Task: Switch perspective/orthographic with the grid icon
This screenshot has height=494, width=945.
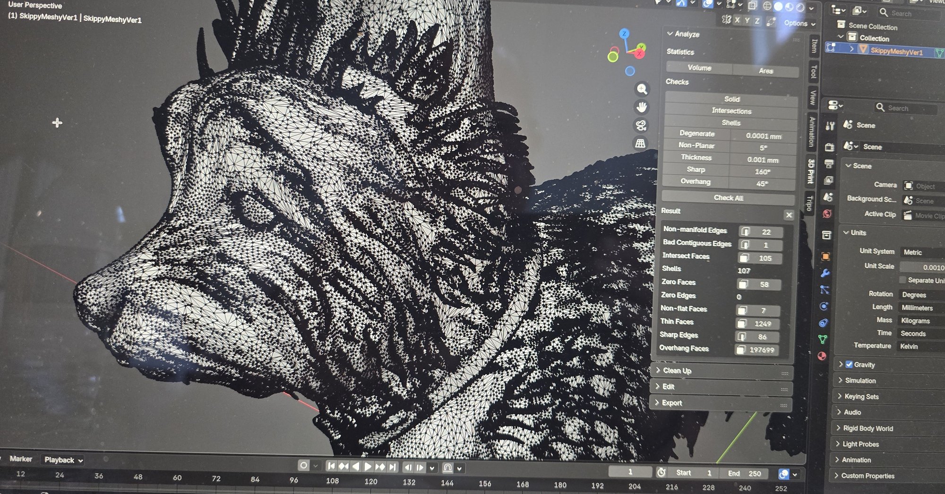Action: [x=640, y=144]
